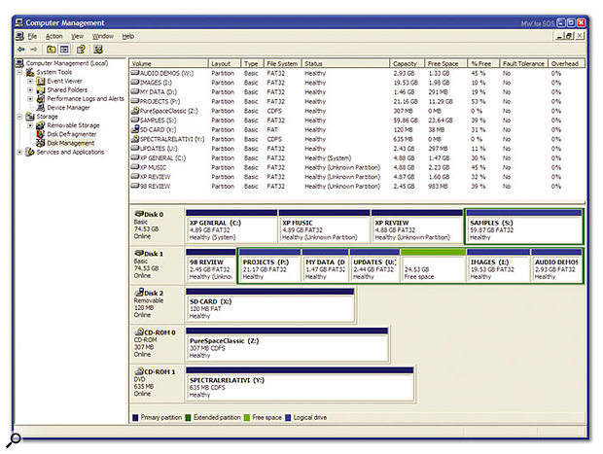Image resolution: width=603 pixels, height=454 pixels.
Task: Select the UPDATES (U:) row in volume list
Action: pyautogui.click(x=358, y=149)
